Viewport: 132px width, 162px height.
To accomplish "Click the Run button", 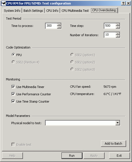I will click(x=72, y=156).
